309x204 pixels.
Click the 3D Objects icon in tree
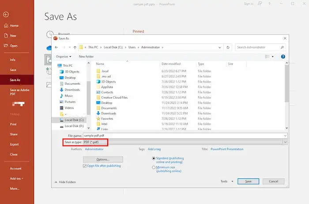[x=61, y=72]
